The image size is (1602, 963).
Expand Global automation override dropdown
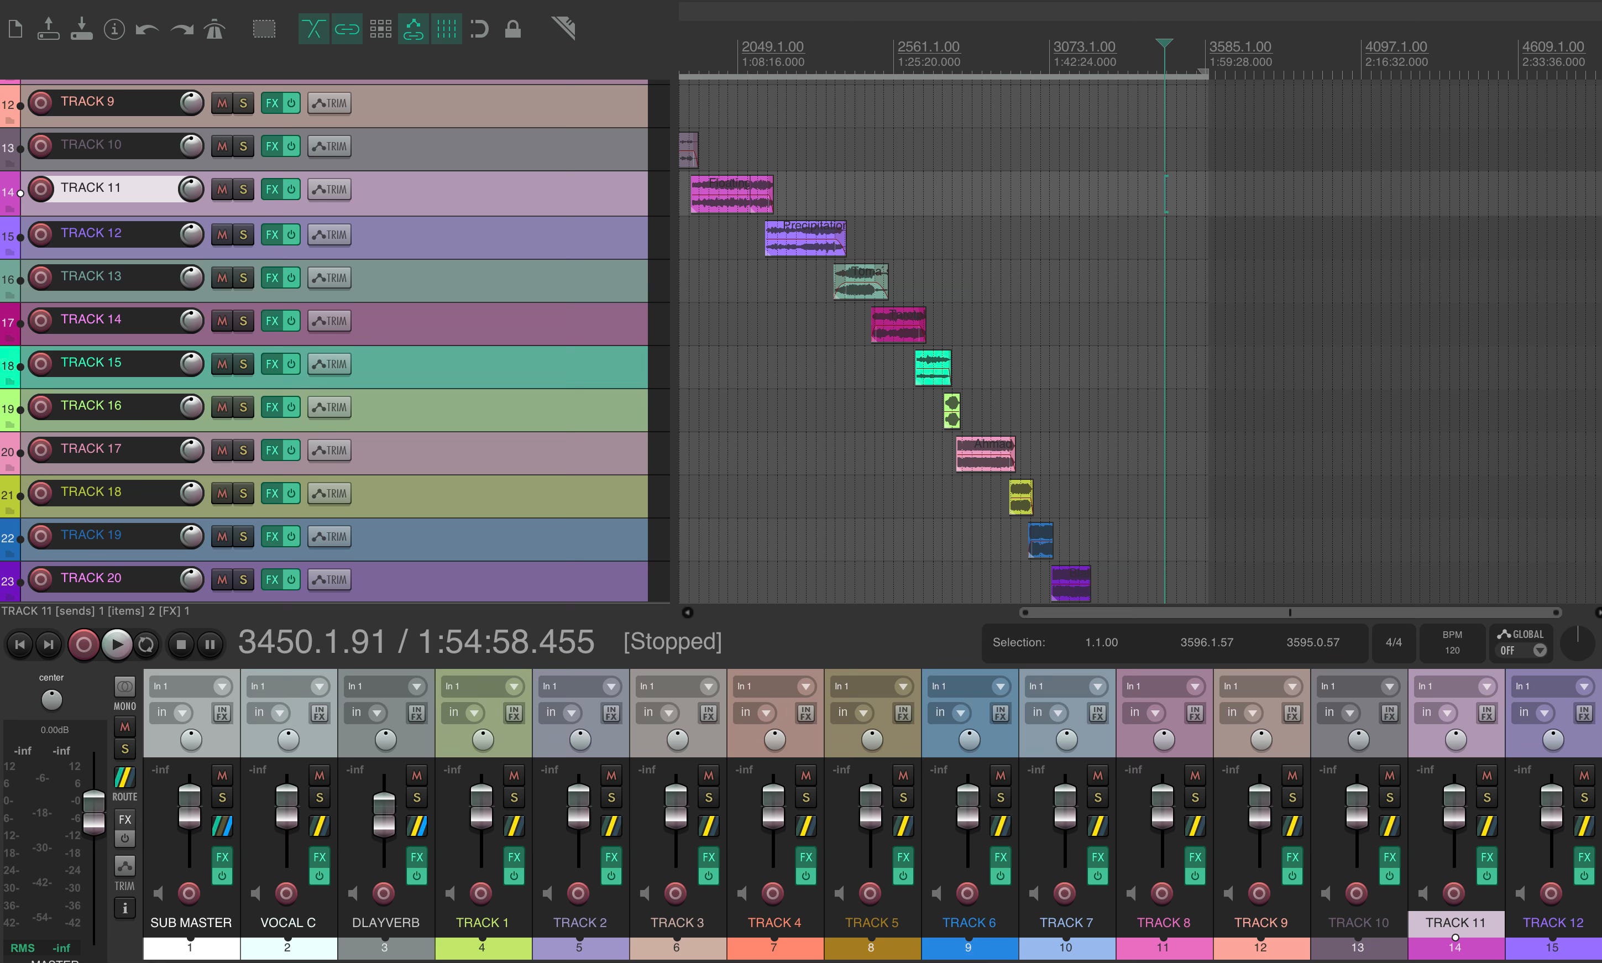pyautogui.click(x=1539, y=650)
